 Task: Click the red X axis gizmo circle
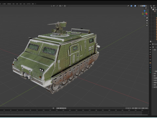coord(147,14)
